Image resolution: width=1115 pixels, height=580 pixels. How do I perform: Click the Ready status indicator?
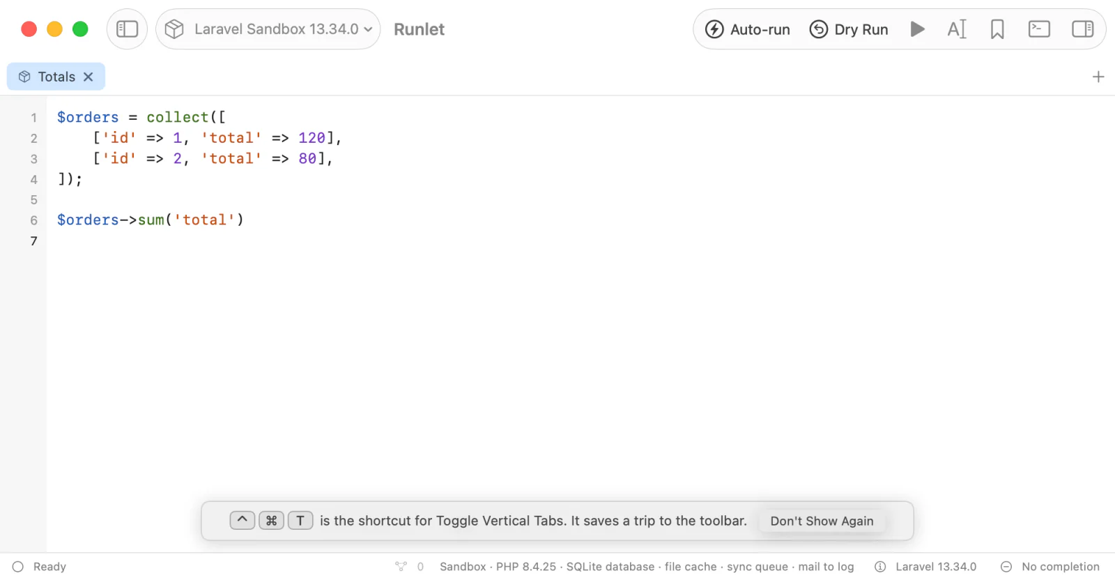tap(40, 567)
